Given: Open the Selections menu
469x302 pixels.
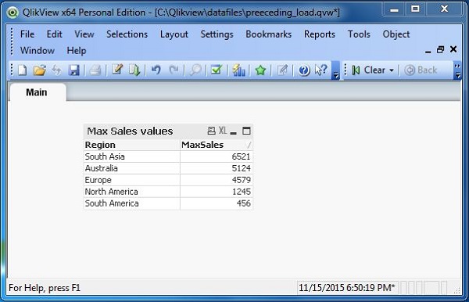Looking at the screenshot, I should click(127, 34).
